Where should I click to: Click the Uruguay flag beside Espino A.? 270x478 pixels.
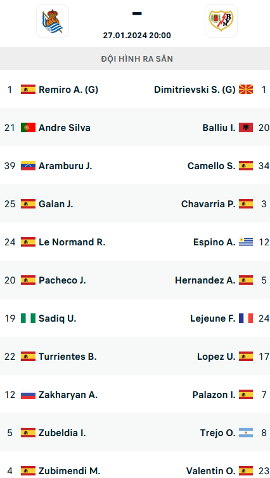[246, 242]
